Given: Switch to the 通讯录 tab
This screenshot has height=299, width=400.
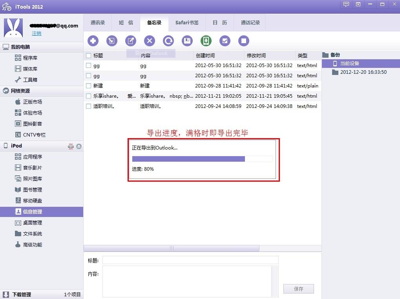Looking at the screenshot, I should coord(98,23).
